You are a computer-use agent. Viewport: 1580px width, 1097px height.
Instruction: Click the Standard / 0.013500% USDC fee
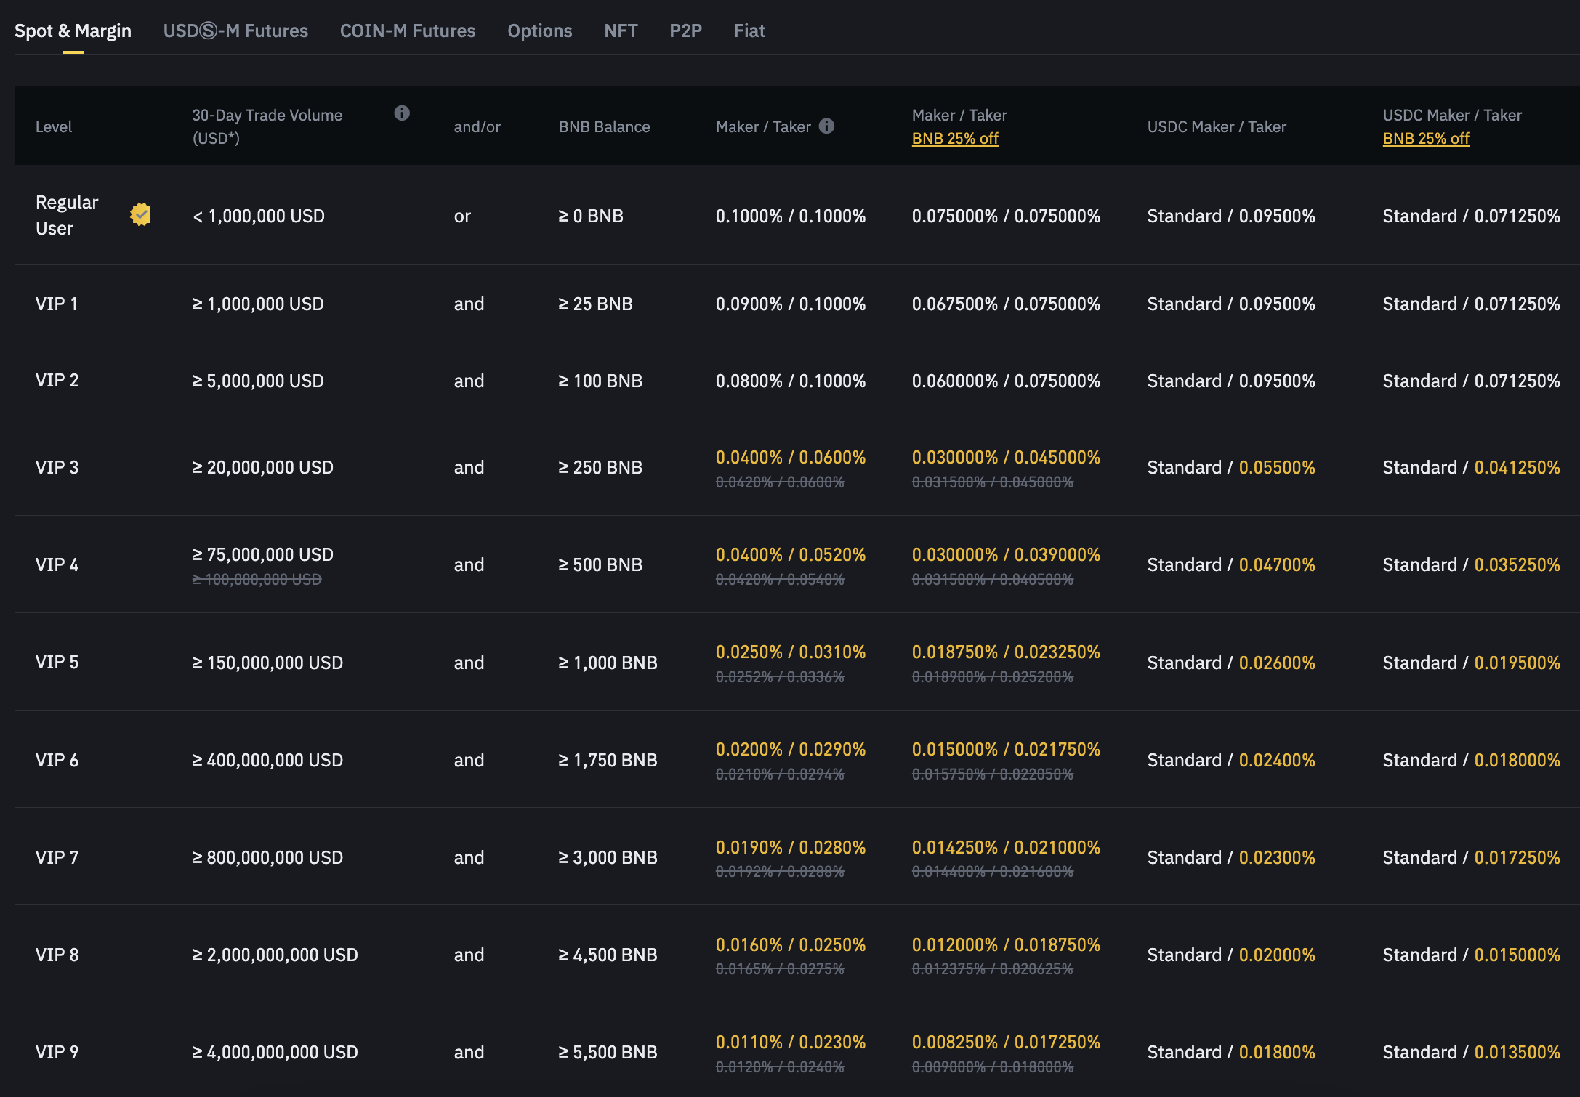(1471, 1052)
